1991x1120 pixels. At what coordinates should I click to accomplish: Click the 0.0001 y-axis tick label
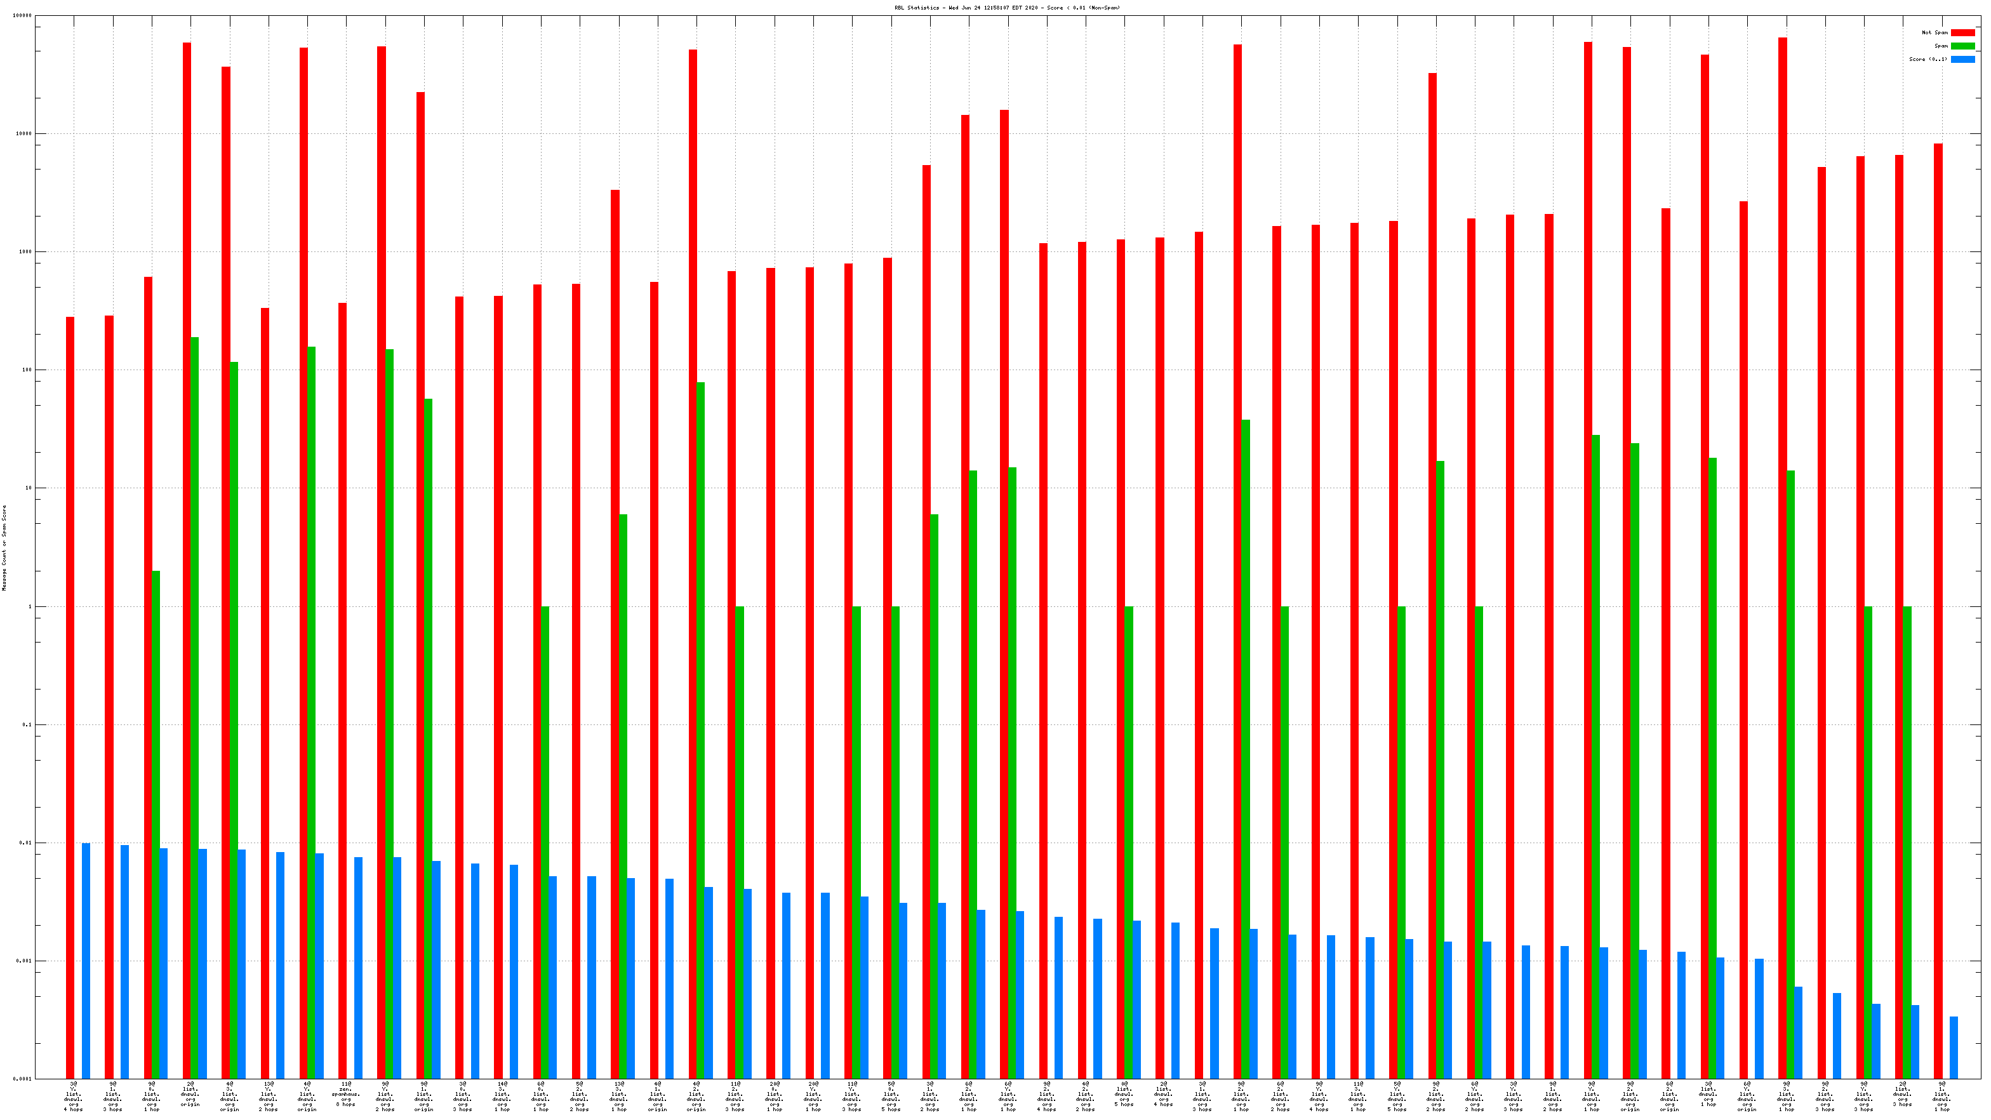point(22,1079)
